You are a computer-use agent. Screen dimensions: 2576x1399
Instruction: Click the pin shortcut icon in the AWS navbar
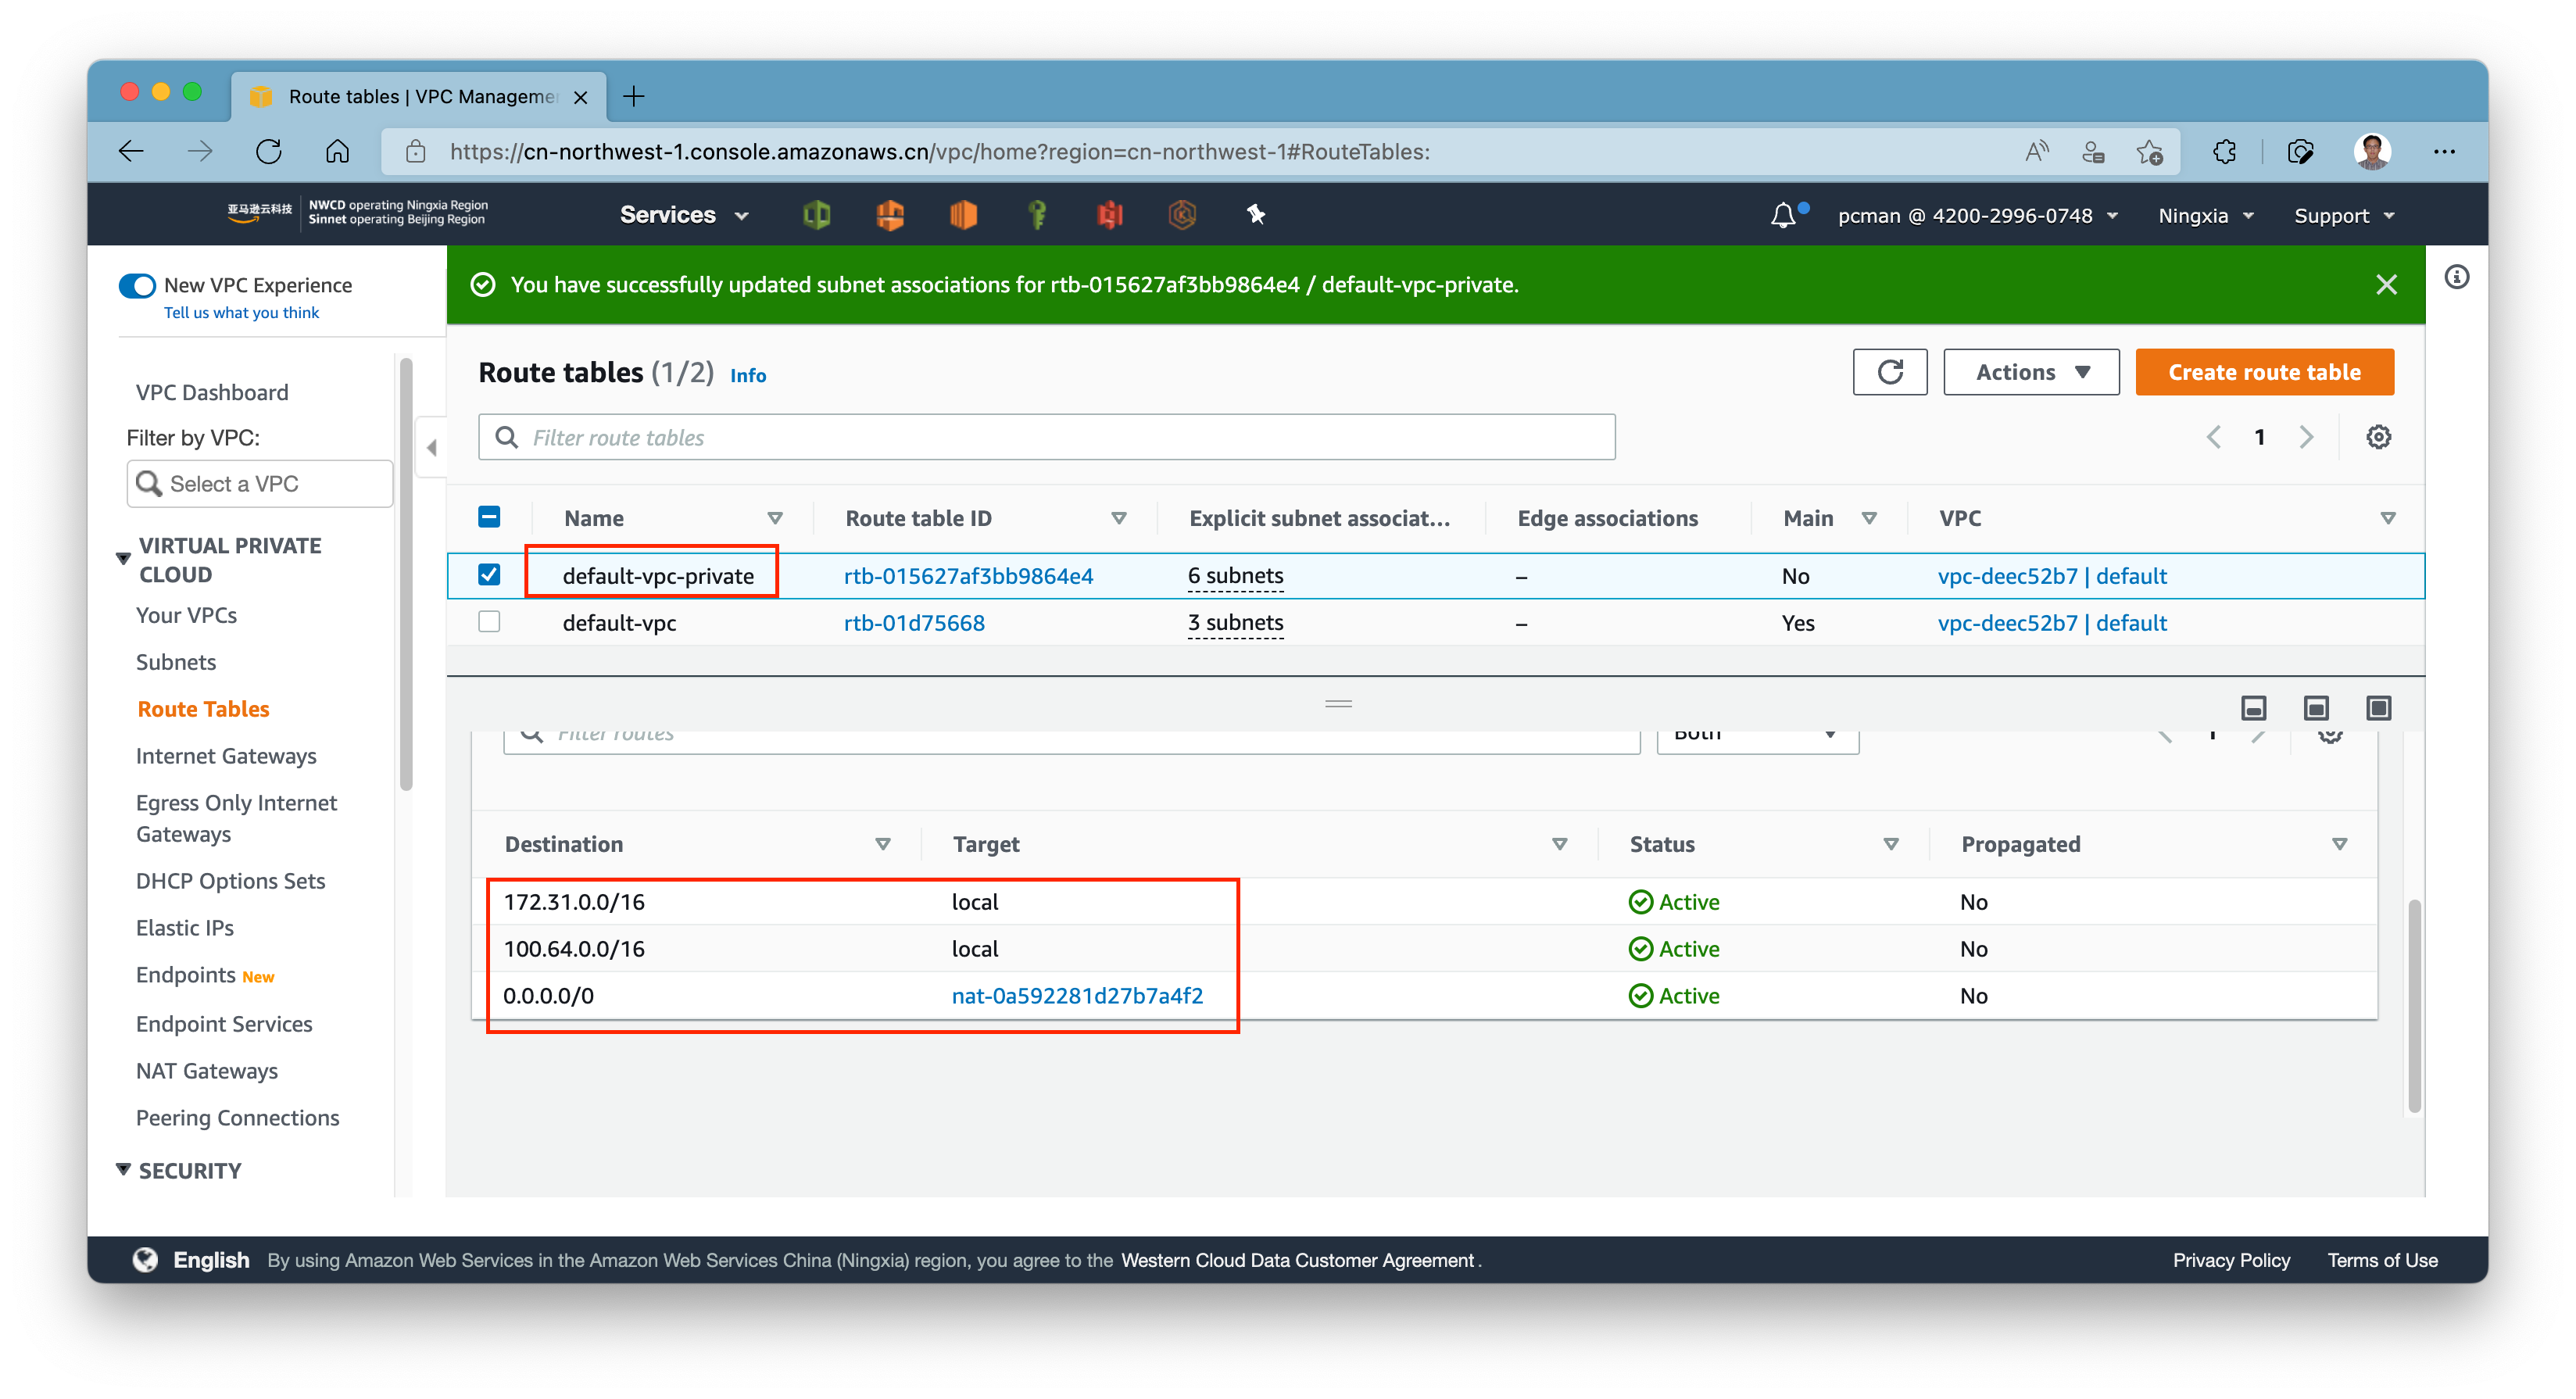[x=1256, y=214]
